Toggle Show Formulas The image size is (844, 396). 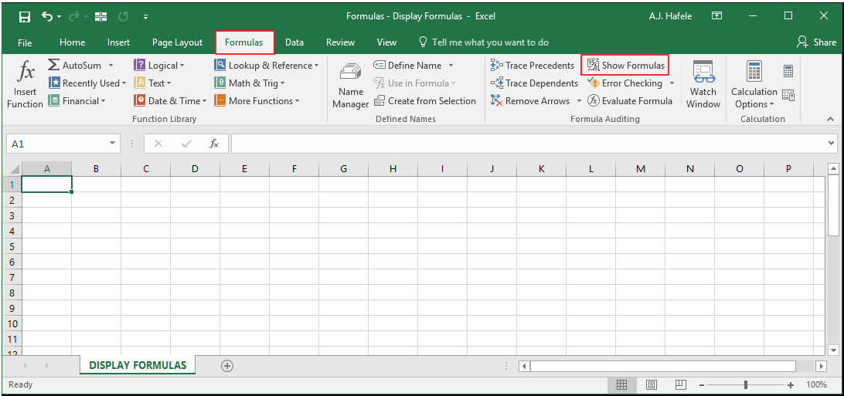[625, 66]
